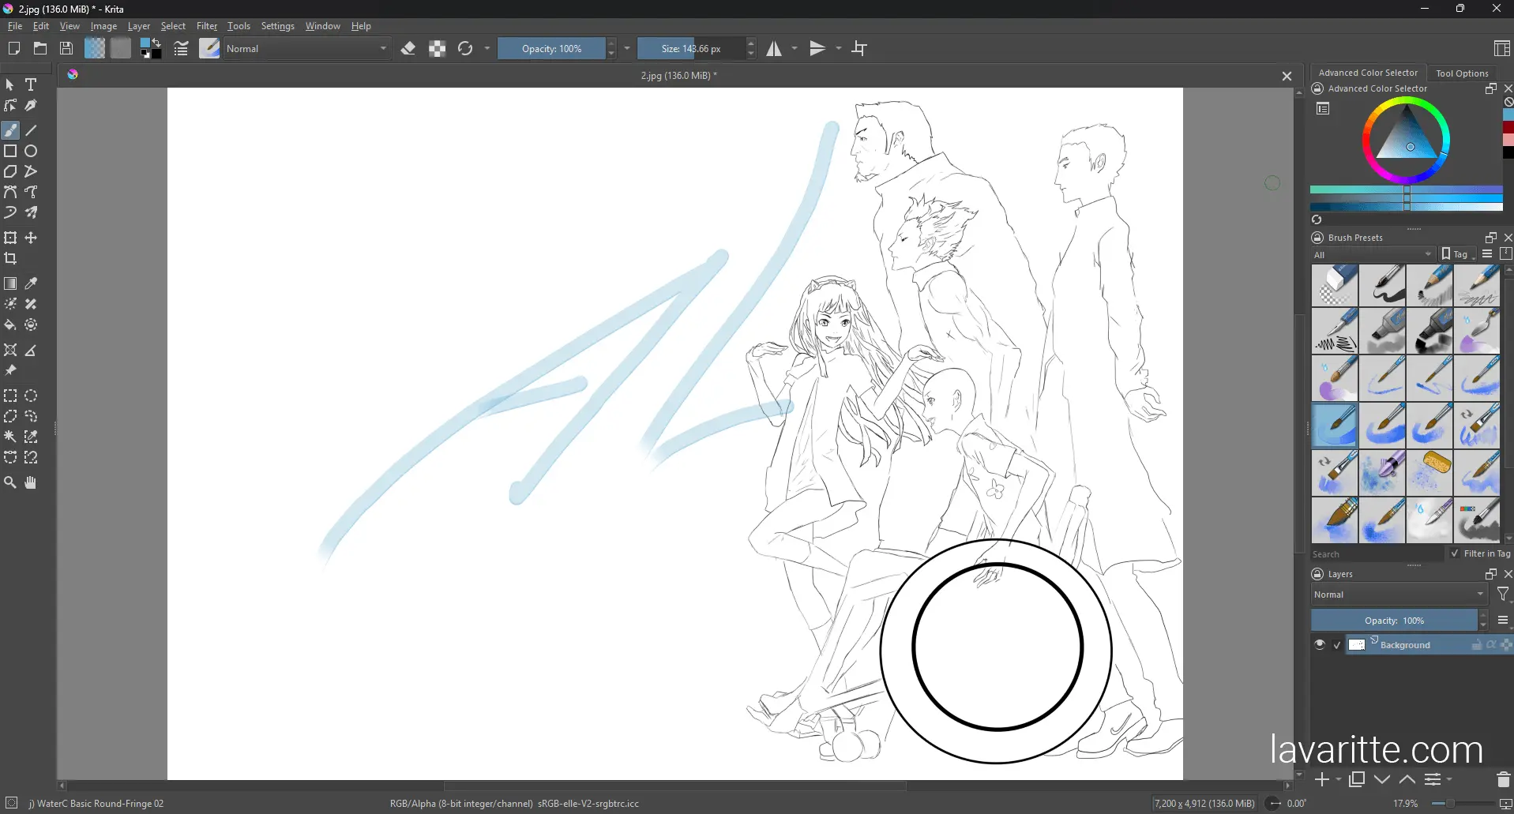Toggle the checkmark on Background layer
The width and height of the screenshot is (1514, 814).
1337,645
